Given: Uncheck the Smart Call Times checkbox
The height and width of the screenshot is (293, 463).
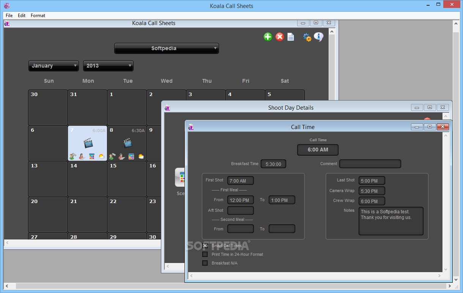Looking at the screenshot, I should tap(205, 246).
